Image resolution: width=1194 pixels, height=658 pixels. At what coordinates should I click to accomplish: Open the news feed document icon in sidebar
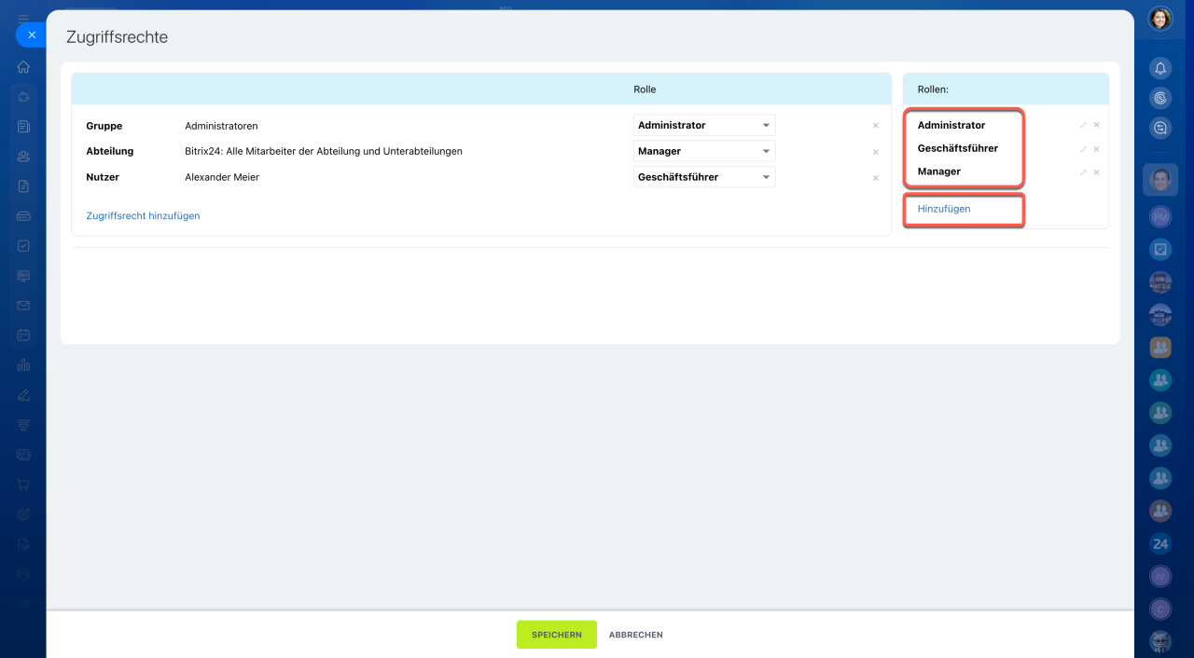[23, 126]
